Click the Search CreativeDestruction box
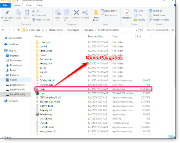 (159, 30)
